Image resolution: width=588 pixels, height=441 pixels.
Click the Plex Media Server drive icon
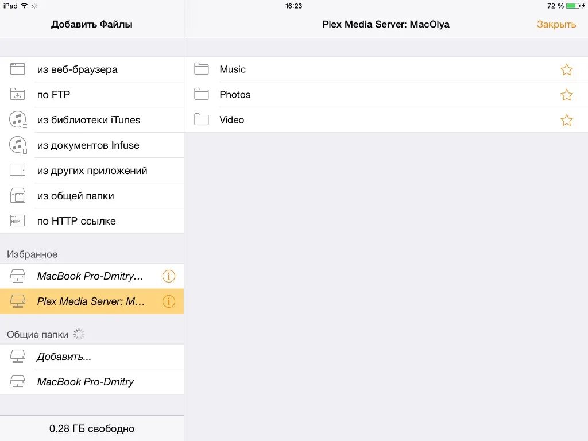pos(17,301)
